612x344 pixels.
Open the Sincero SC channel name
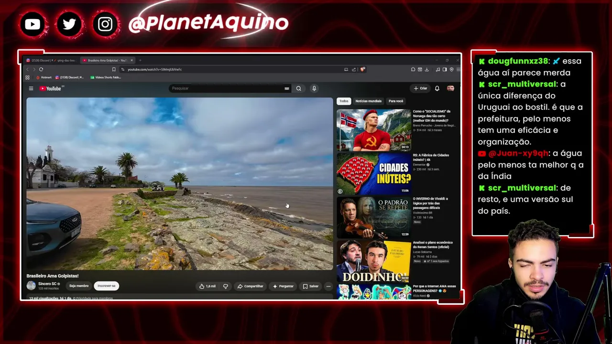tap(48, 284)
